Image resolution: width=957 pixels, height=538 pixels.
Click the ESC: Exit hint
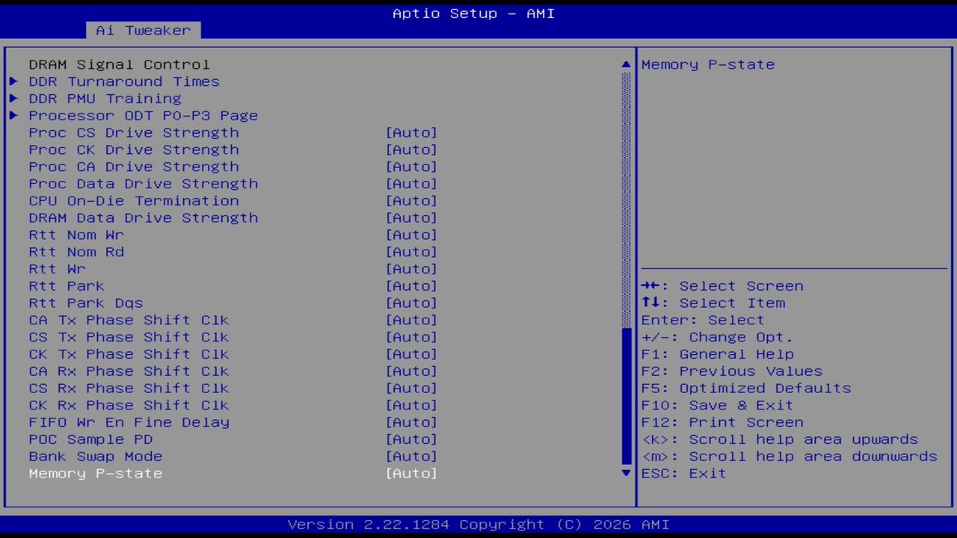click(x=684, y=474)
